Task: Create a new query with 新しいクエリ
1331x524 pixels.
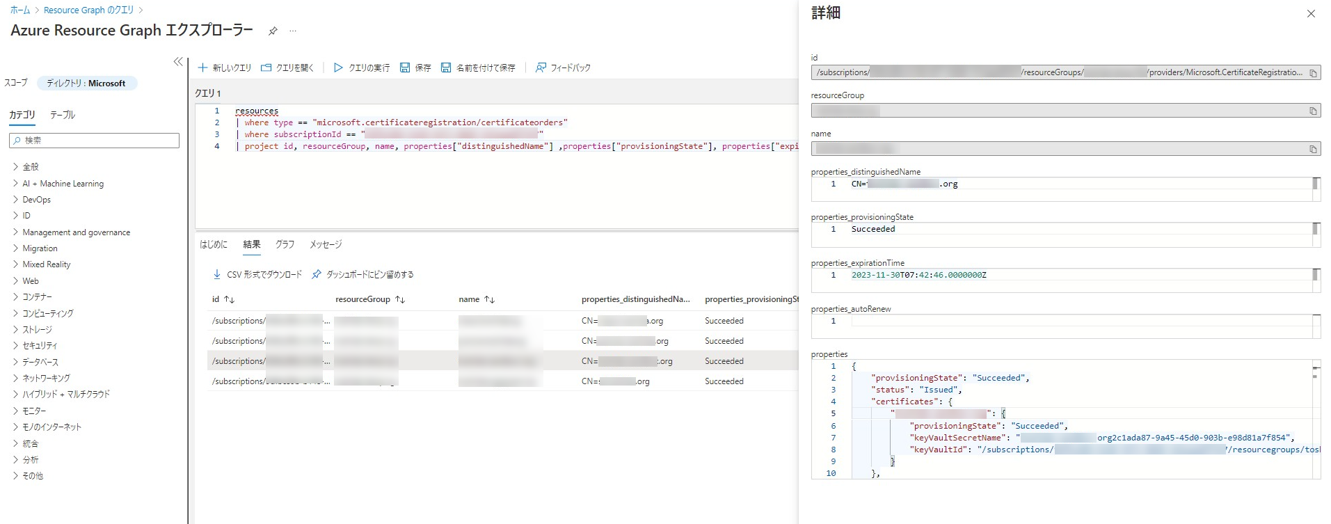Action: point(225,68)
